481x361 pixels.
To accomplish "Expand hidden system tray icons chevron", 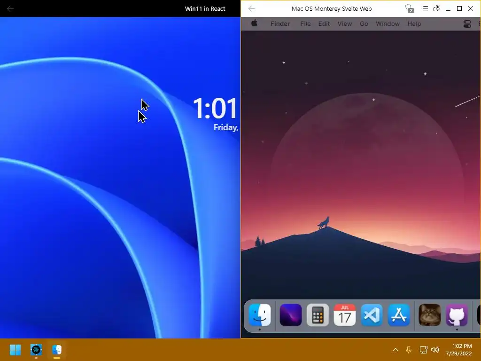I will (396, 350).
